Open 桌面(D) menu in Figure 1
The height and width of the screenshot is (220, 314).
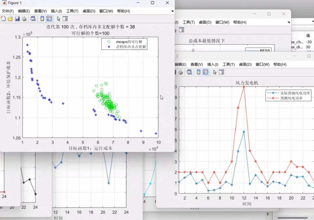[x=89, y=11]
